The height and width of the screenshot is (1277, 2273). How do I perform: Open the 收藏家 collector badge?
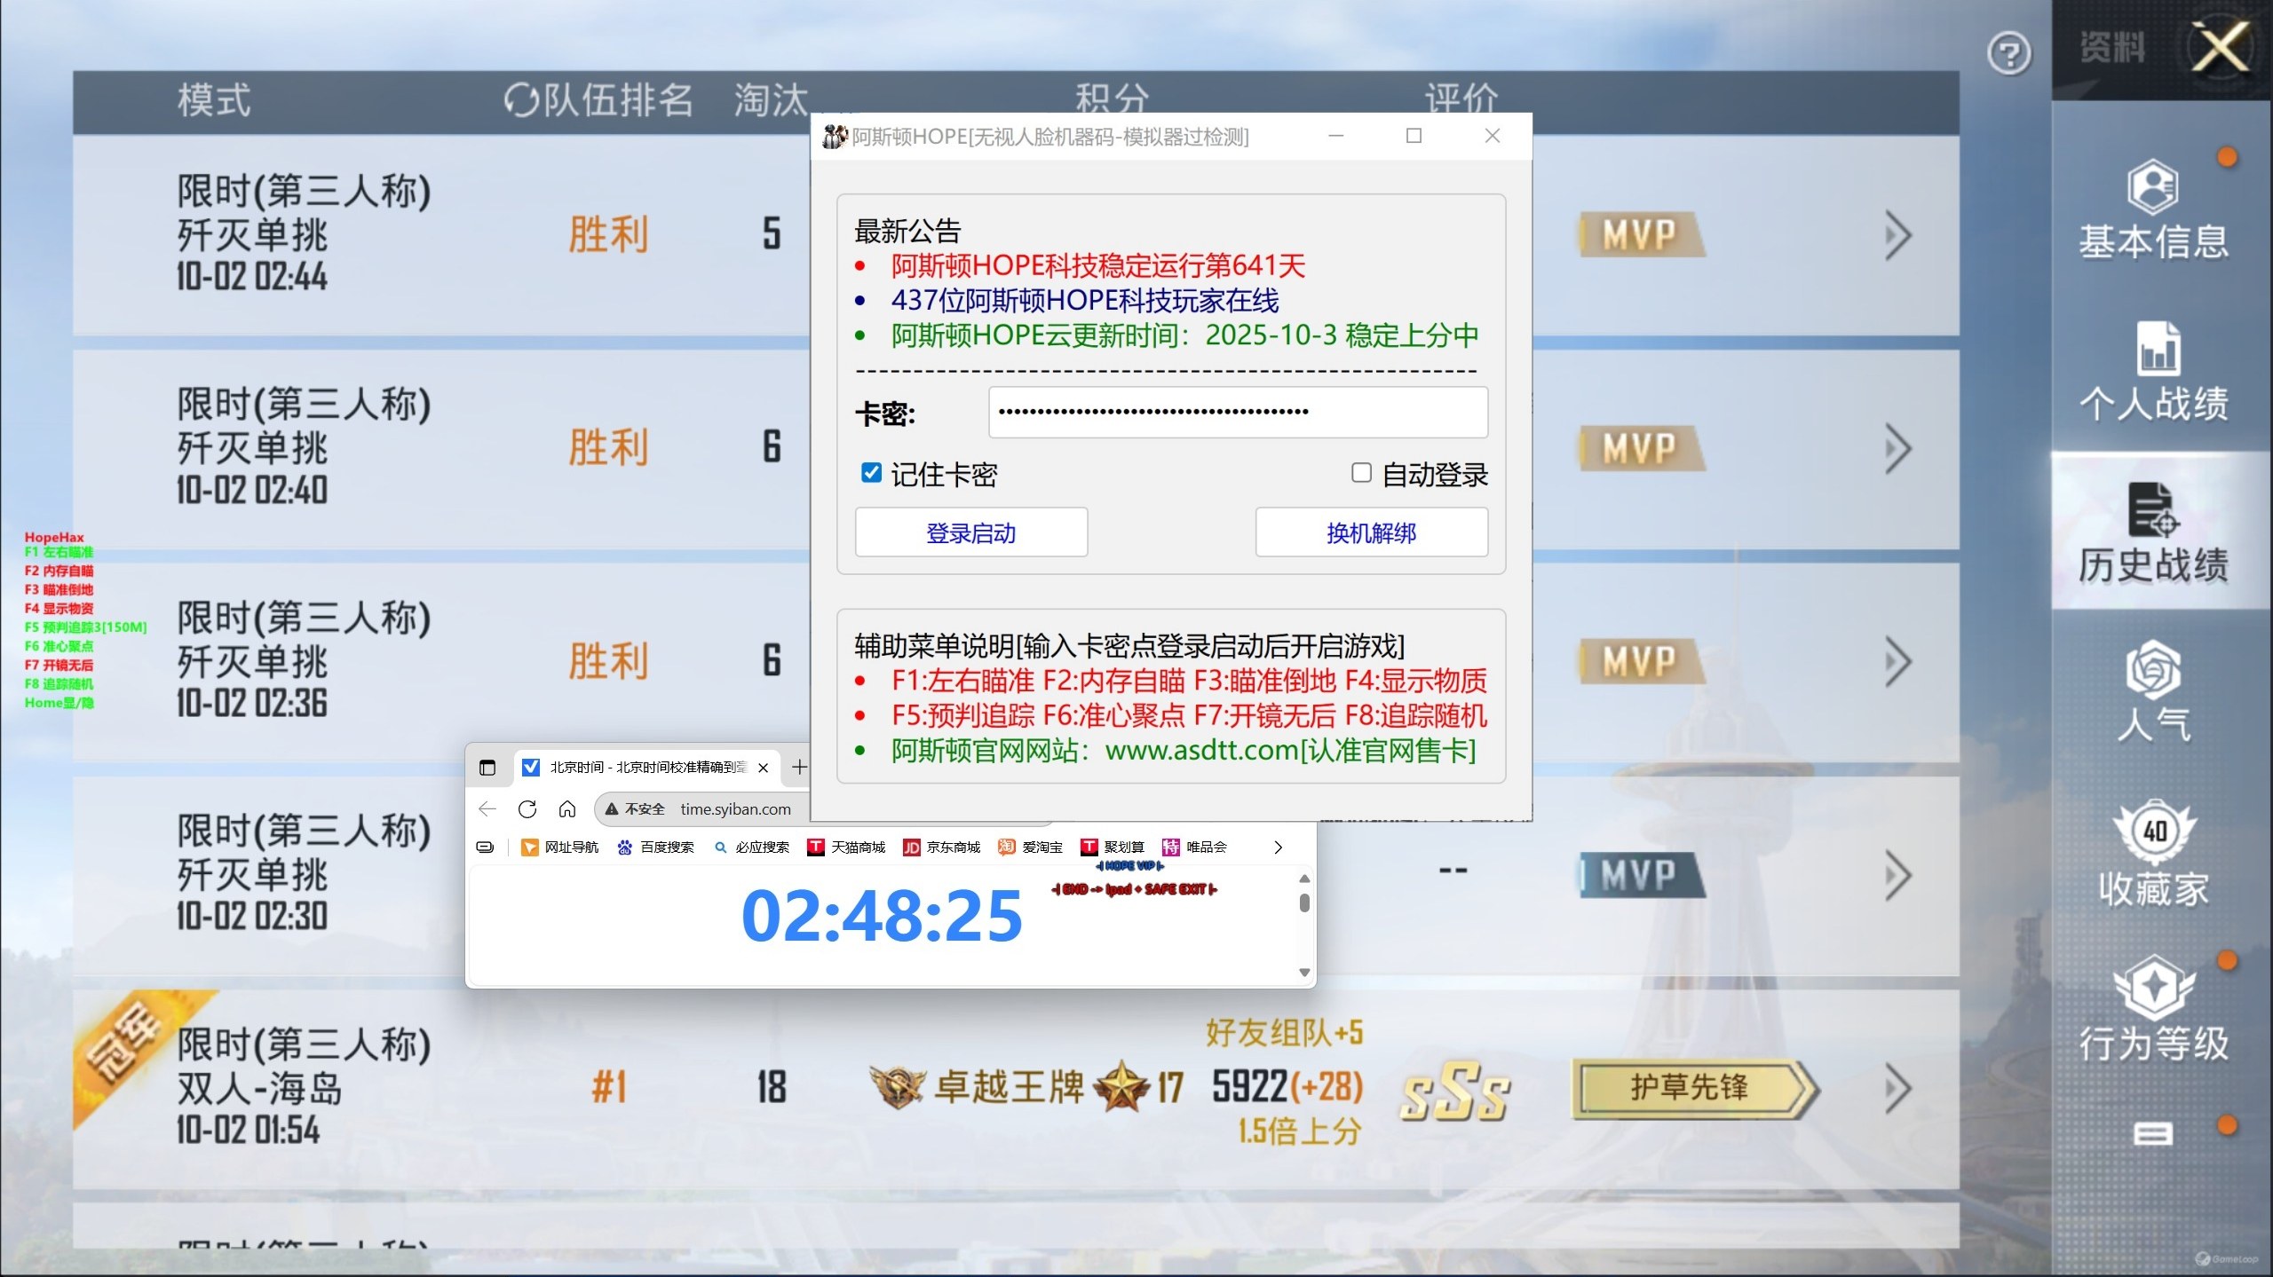(x=2154, y=834)
